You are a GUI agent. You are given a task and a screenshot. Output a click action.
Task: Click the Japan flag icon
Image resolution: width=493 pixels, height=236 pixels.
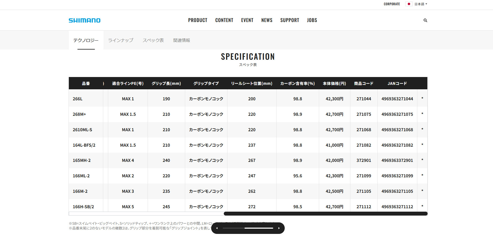click(409, 4)
